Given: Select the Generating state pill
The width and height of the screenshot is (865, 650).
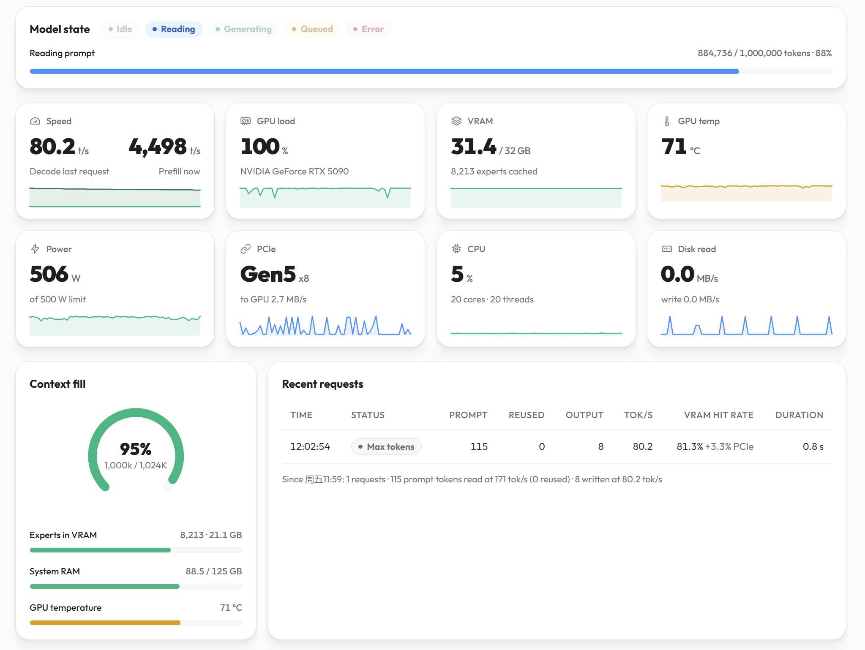Looking at the screenshot, I should tap(243, 29).
